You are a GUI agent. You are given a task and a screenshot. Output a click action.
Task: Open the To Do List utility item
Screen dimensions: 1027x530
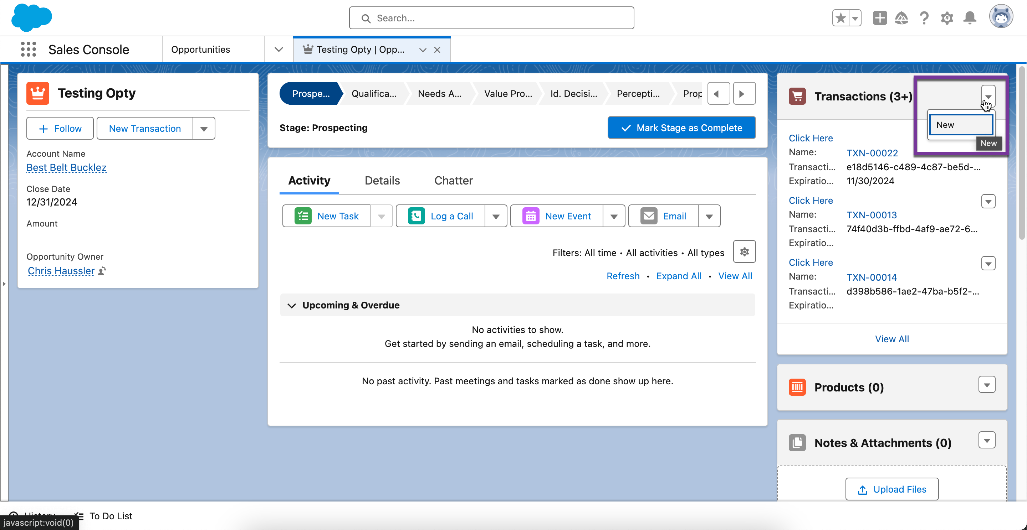tap(104, 516)
